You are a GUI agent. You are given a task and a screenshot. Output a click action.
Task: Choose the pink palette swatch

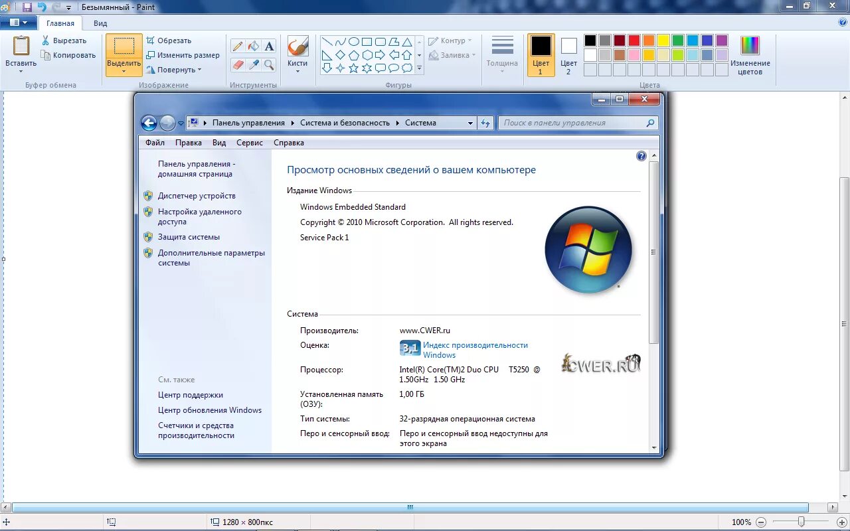coord(634,55)
